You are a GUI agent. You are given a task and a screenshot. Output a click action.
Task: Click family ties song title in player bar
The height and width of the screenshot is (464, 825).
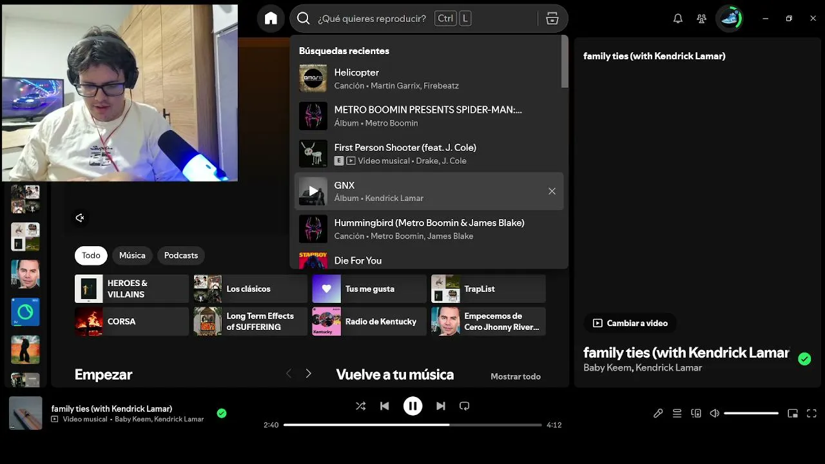coord(112,409)
